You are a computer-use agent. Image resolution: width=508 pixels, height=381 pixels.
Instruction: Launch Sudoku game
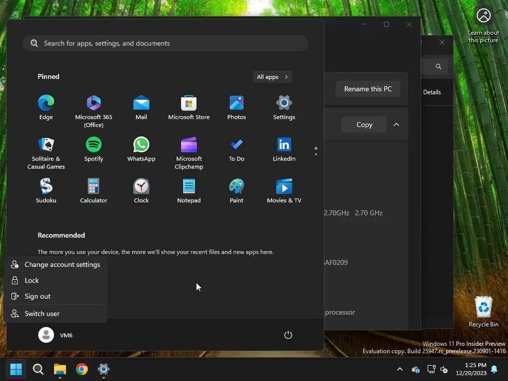pos(46,191)
